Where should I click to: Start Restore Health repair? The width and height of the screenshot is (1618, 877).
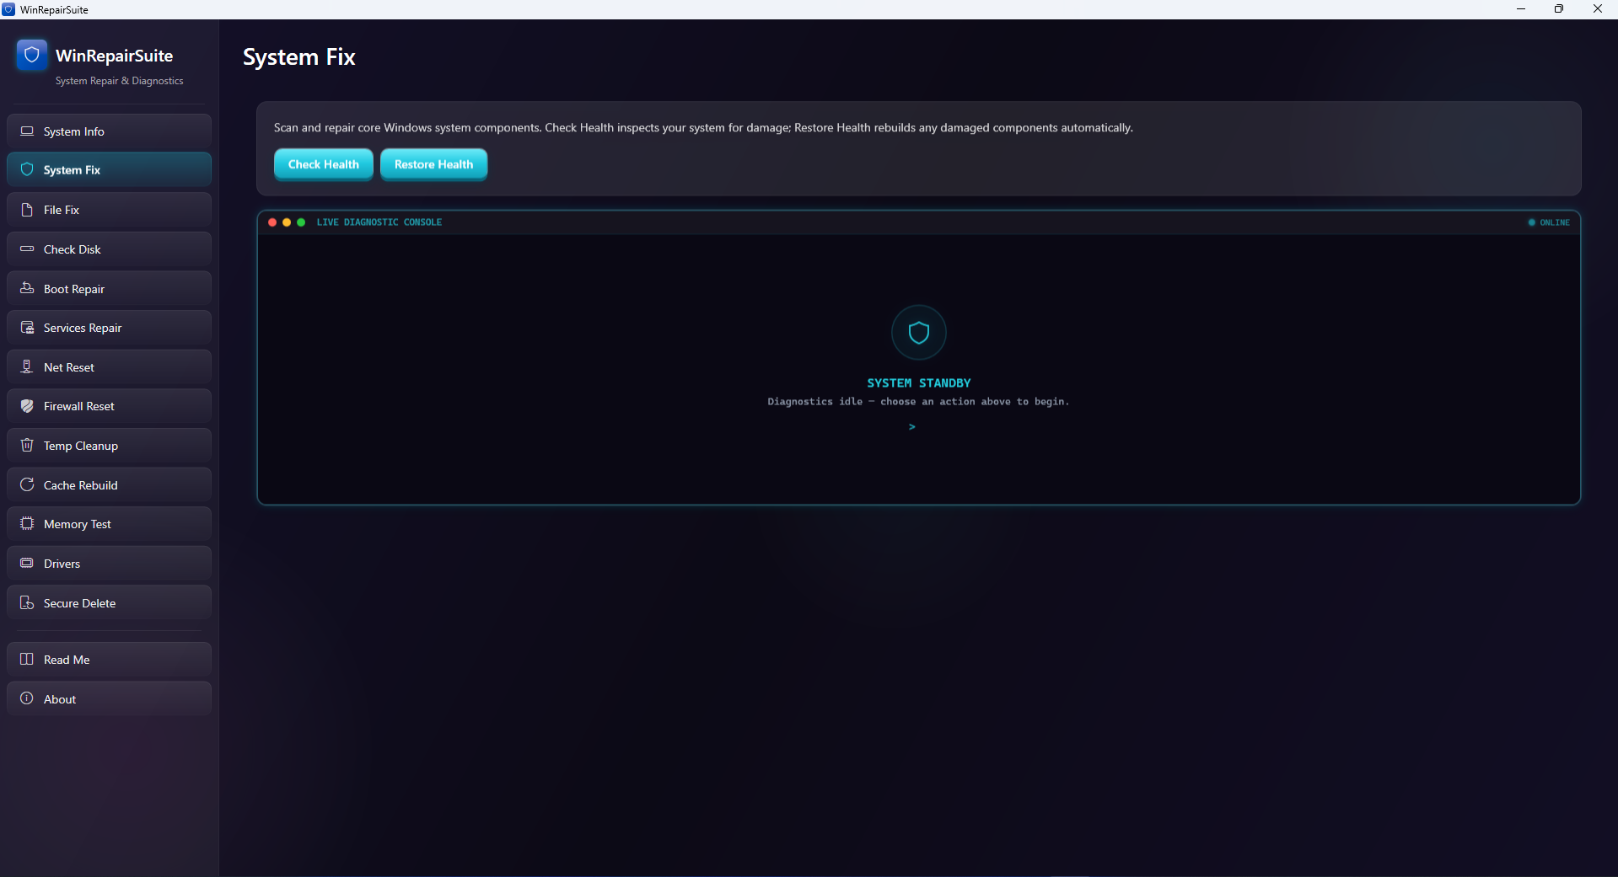click(x=434, y=164)
